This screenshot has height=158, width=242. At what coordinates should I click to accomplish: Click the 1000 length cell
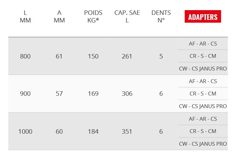point(25,131)
